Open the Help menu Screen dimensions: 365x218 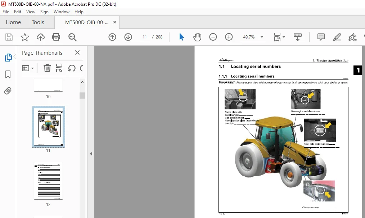[x=79, y=12]
